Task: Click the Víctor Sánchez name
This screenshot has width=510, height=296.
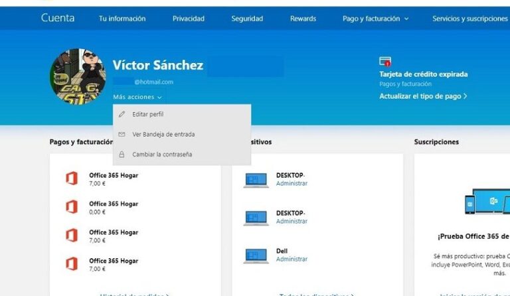Action: pyautogui.click(x=158, y=65)
